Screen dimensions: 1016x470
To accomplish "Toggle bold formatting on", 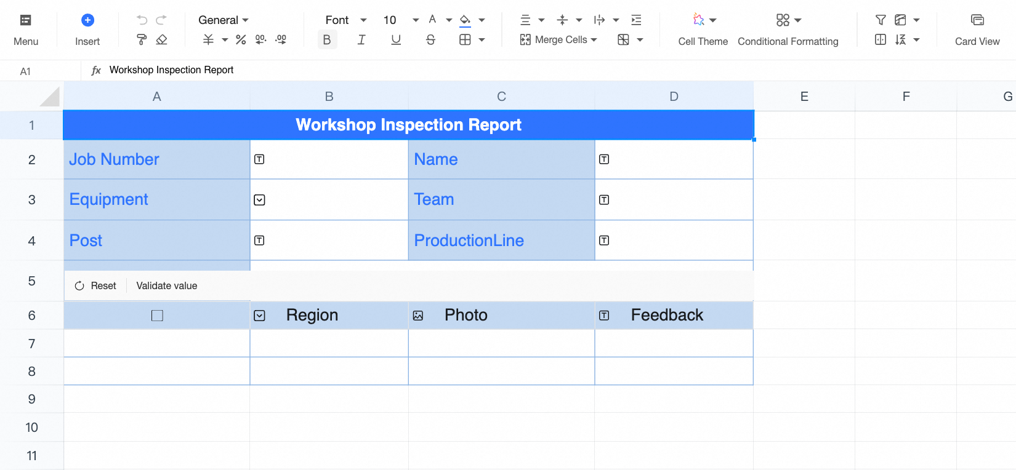I will click(x=327, y=40).
